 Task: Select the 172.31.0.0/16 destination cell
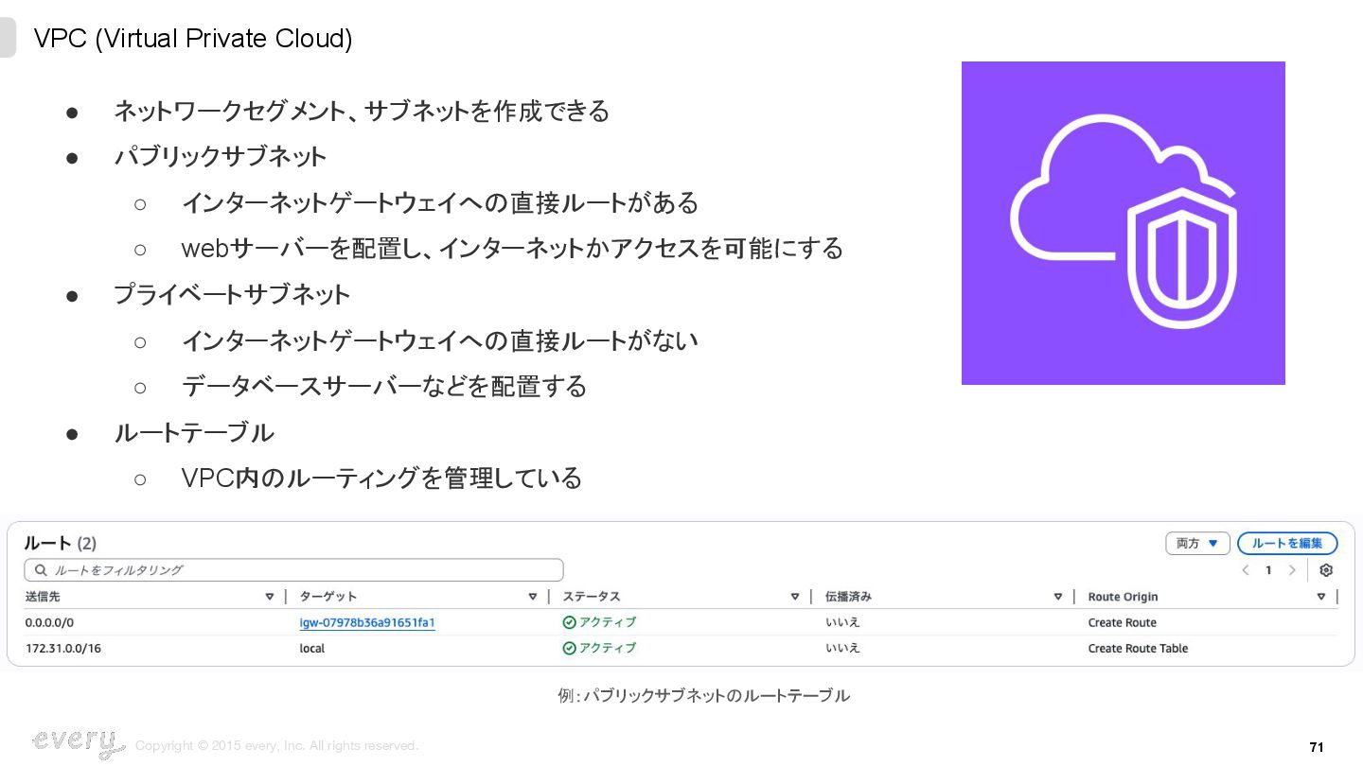[x=63, y=649]
